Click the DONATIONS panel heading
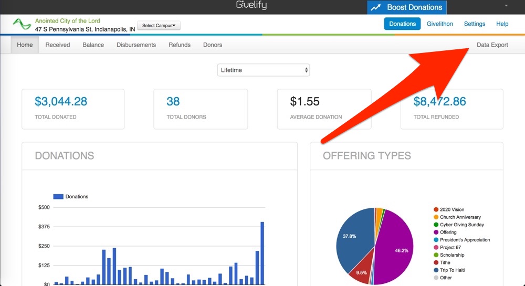The height and width of the screenshot is (286, 525). (x=64, y=155)
